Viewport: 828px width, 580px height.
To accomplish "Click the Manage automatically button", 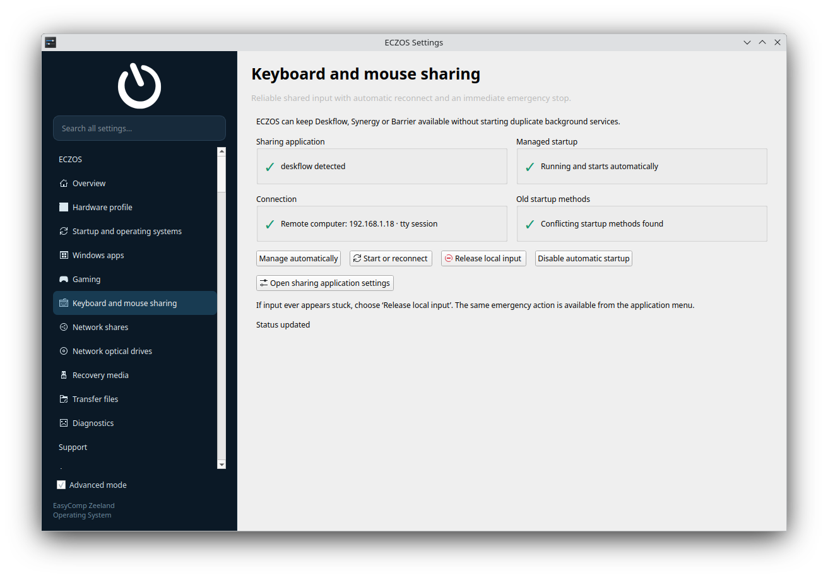I will tap(299, 259).
